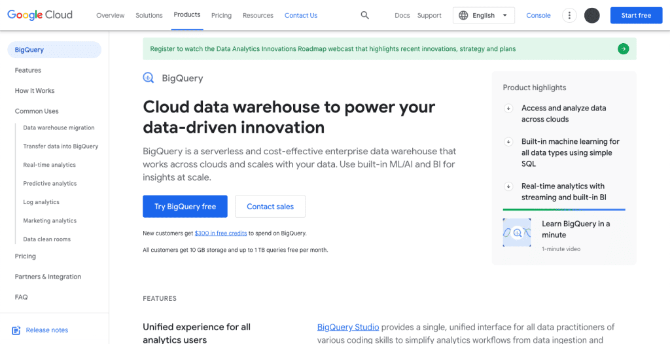Open Transfer data into BigQuery item
670x344 pixels.
click(61, 146)
